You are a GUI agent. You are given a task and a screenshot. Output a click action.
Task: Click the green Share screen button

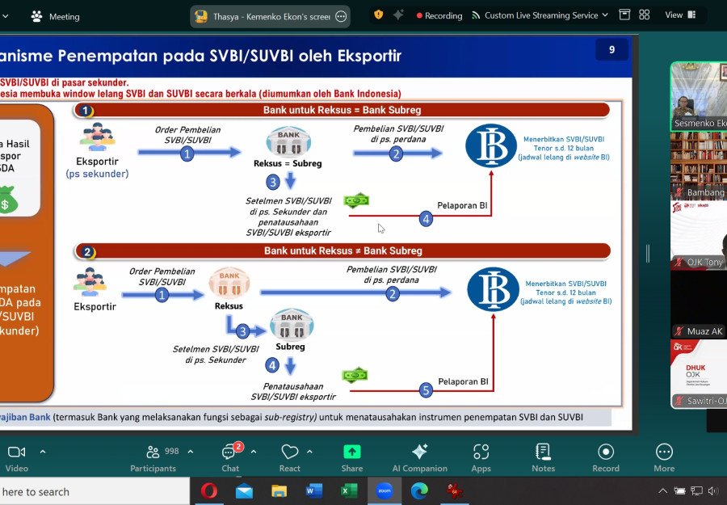click(352, 457)
